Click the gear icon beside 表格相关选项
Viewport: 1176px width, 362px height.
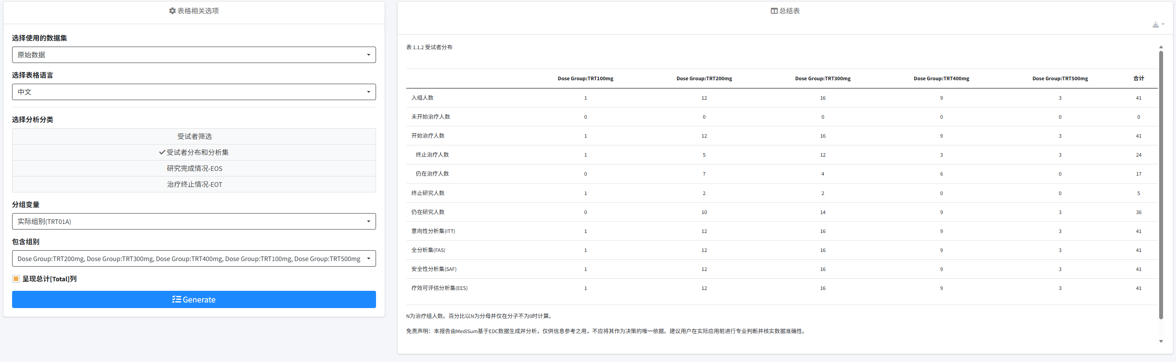click(172, 11)
